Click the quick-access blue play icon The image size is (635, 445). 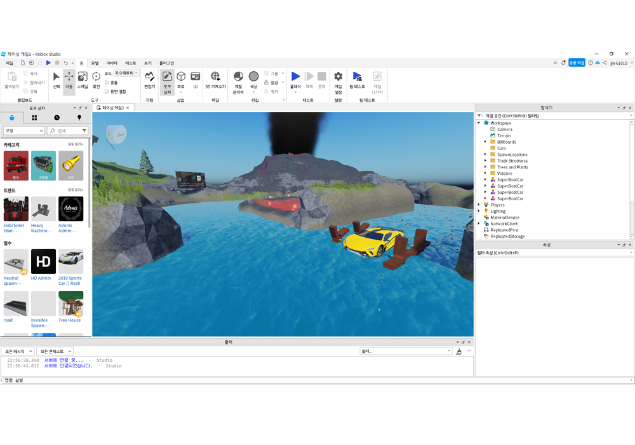[x=49, y=63]
